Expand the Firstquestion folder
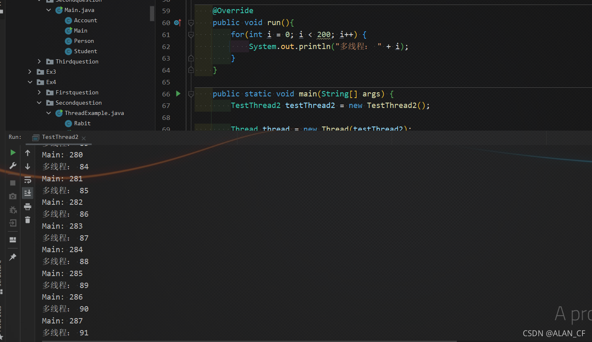592x342 pixels. [x=40, y=92]
